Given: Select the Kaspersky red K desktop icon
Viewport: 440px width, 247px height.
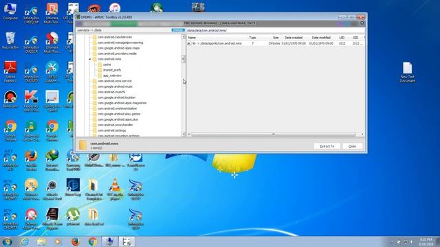Looking at the screenshot, I should coord(31,101).
